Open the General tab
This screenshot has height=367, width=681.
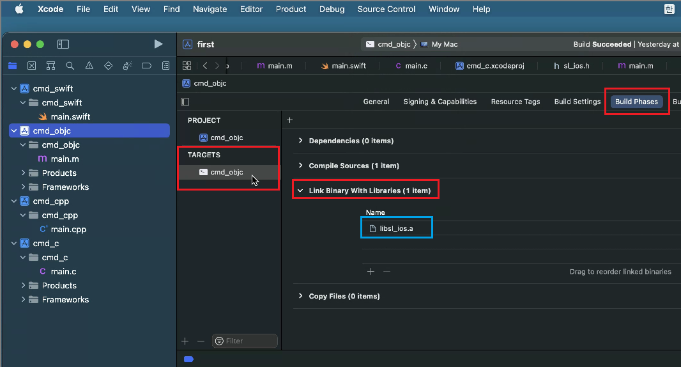[376, 101]
